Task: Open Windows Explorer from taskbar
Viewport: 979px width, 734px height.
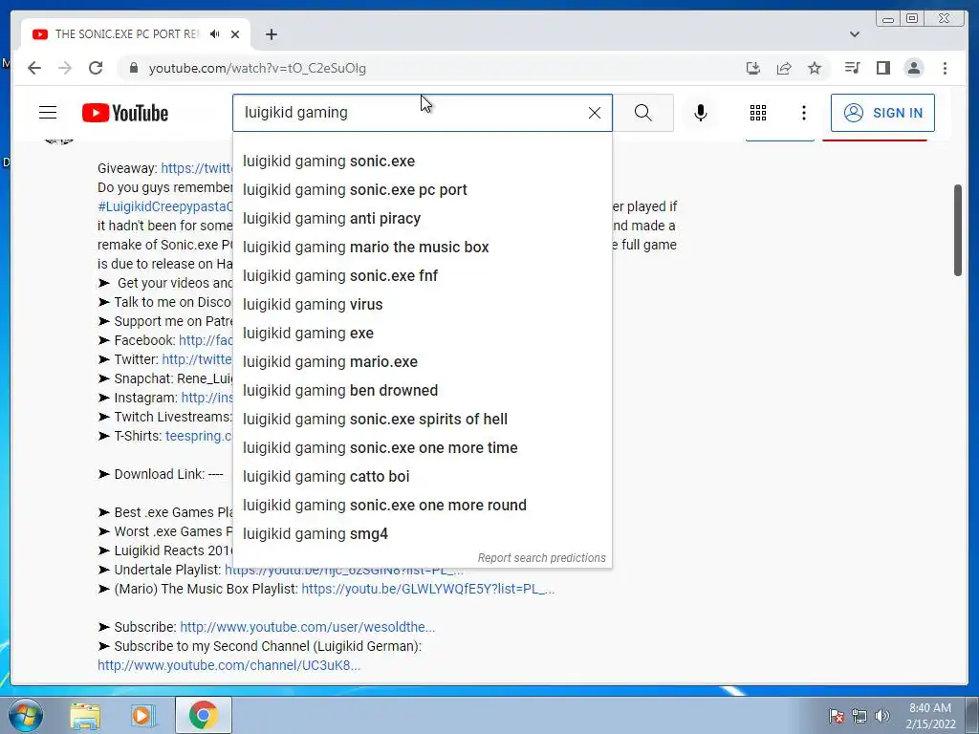Action: click(x=85, y=716)
